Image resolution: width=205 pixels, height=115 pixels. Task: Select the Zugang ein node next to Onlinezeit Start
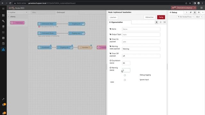pos(77,24)
